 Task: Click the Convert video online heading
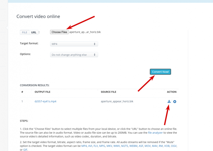pos(38,17)
